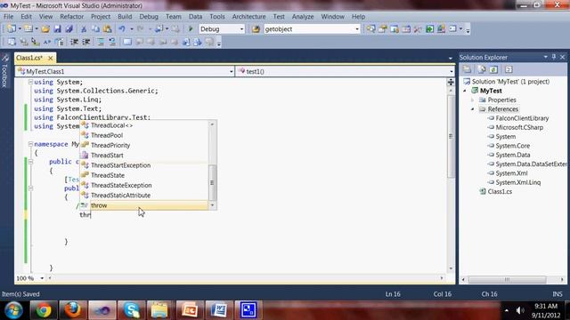Viewport: 570px width, 320px height.
Task: Click the IntelliSense list scrollbar thumb
Action: click(212, 182)
